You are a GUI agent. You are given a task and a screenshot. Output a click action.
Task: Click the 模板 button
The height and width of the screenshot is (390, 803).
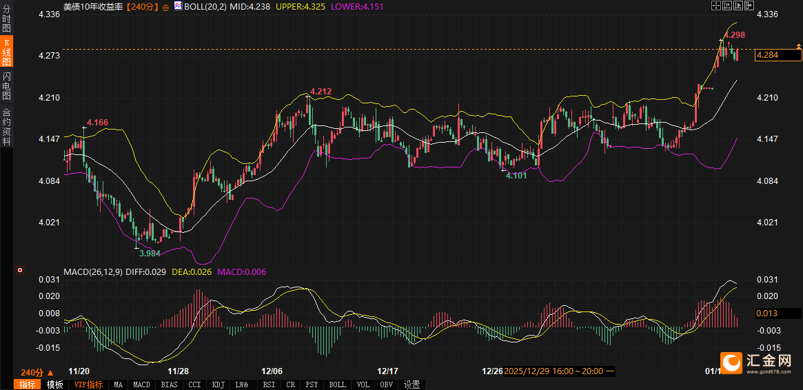coord(54,384)
